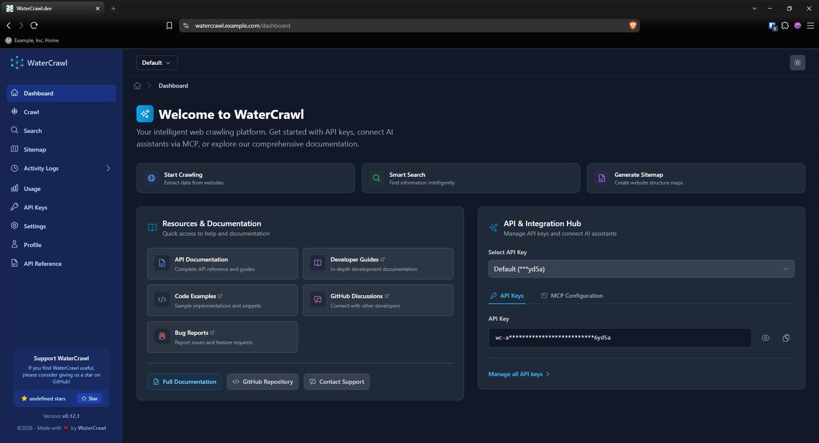The width and height of the screenshot is (819, 443).
Task: Open API Reference in the sidebar
Action: (61, 264)
